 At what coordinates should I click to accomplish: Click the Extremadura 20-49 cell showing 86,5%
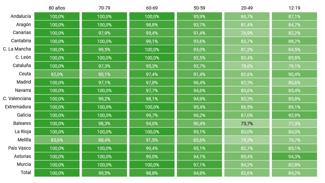(x=247, y=107)
